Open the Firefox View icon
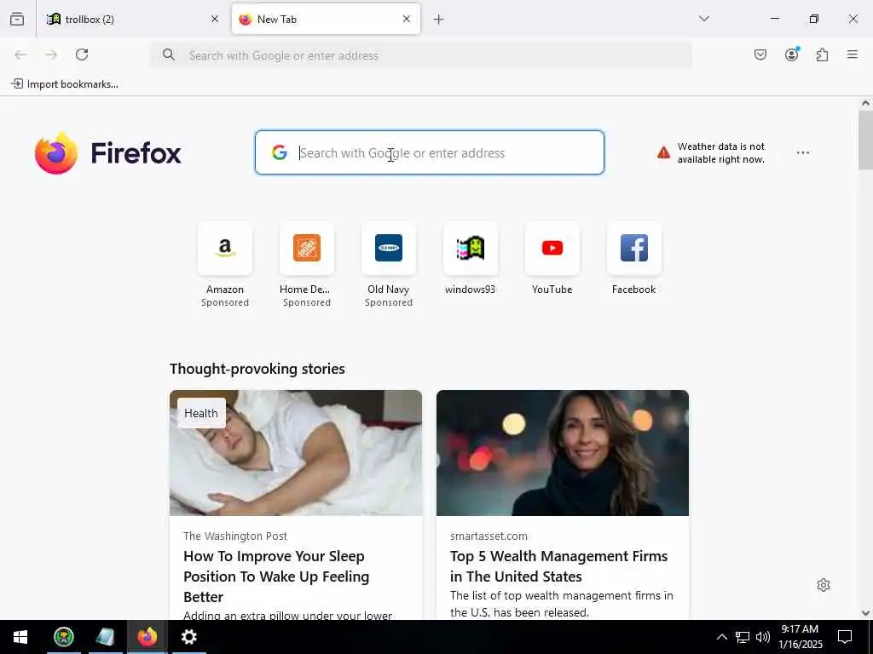Screen dimensions: 873x654 click(17, 19)
